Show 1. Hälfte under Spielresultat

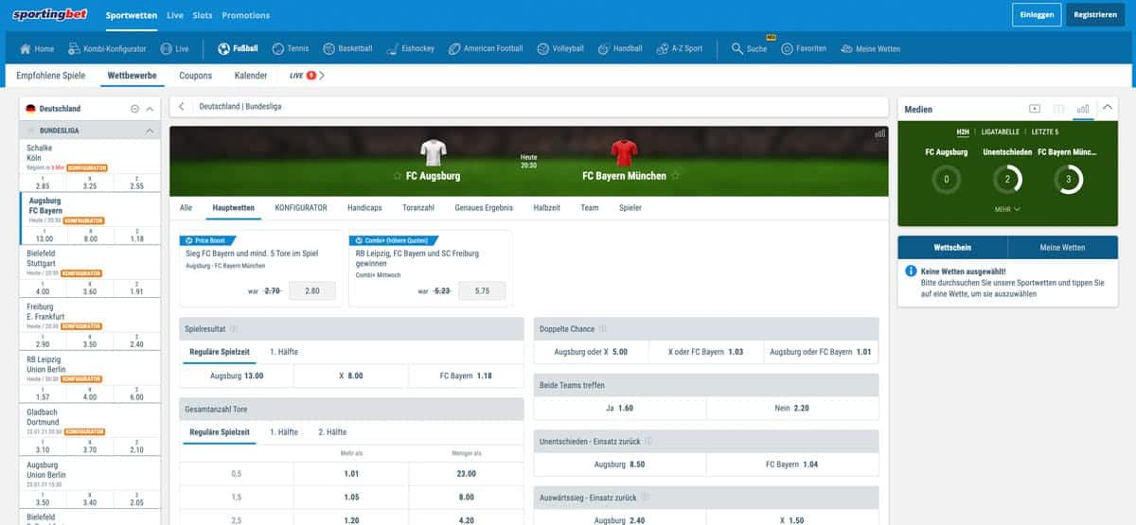285,352
